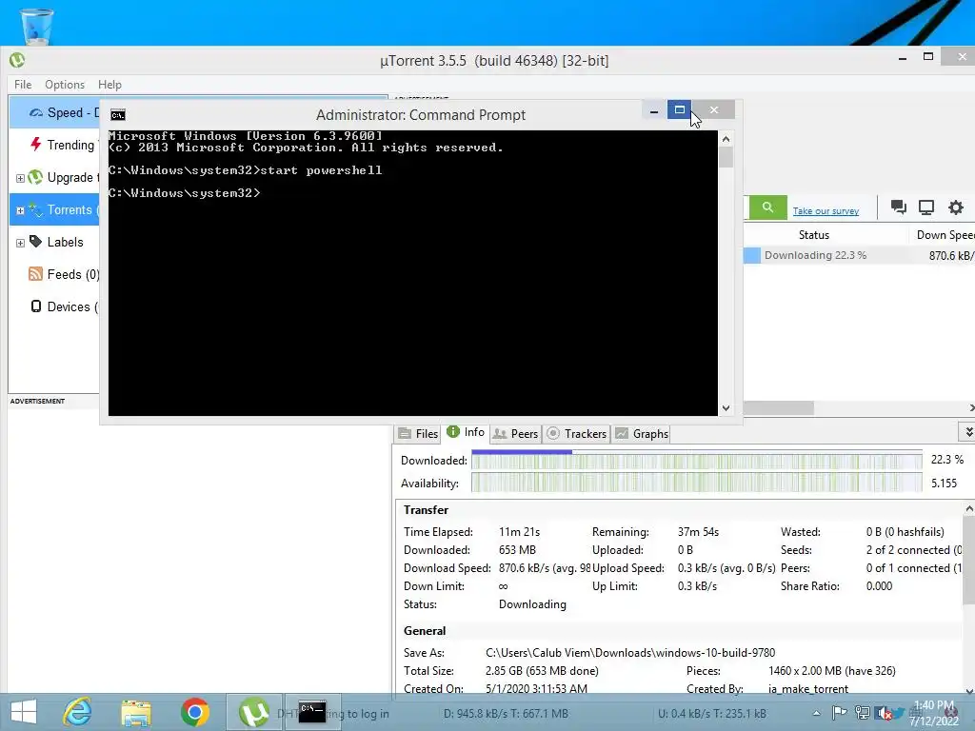Switch to the Info tab

pyautogui.click(x=466, y=432)
